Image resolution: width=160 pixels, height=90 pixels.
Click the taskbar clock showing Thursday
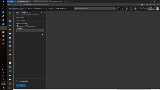pos(3,83)
